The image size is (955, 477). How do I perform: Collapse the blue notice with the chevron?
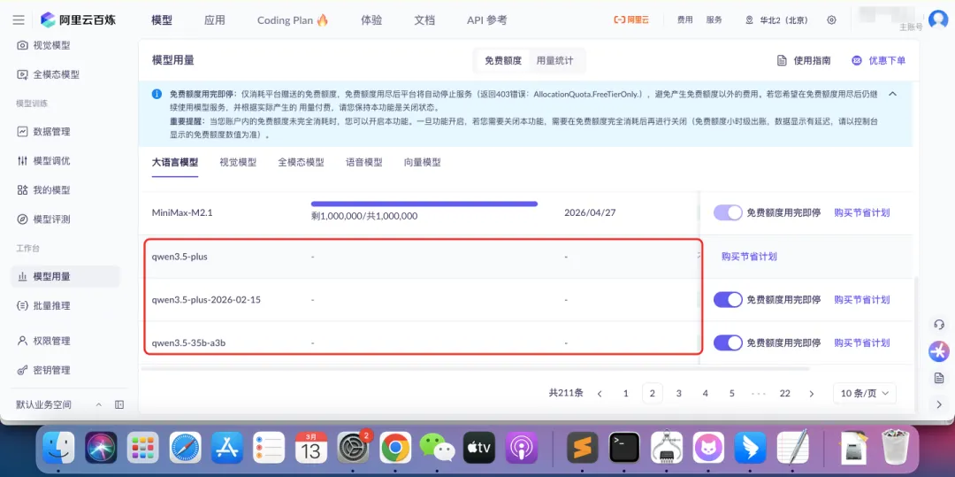tap(893, 94)
